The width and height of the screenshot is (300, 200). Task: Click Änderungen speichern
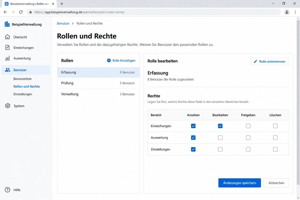(x=239, y=183)
